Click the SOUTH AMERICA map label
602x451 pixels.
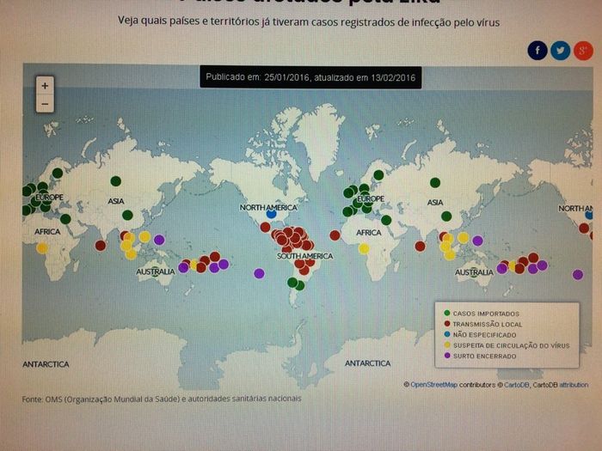(304, 257)
